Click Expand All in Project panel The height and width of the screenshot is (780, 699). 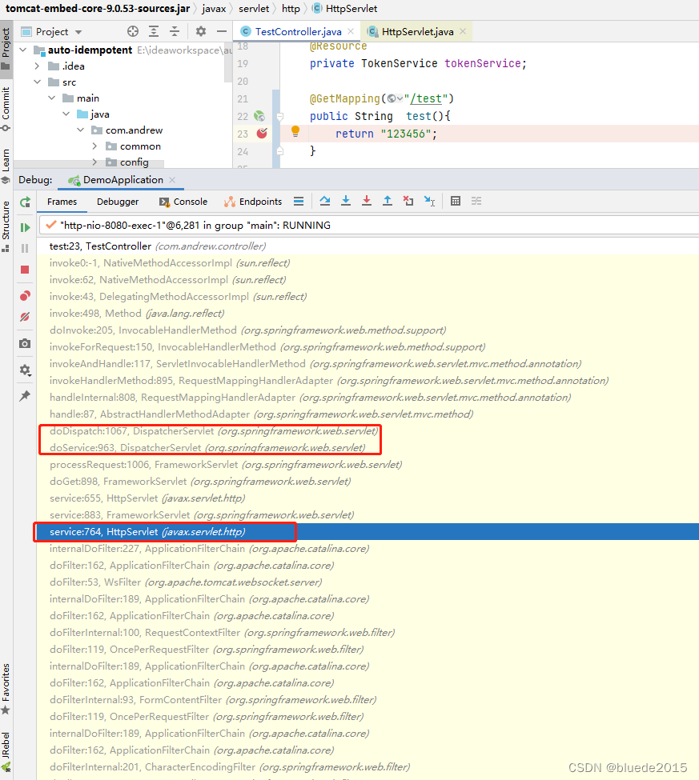[154, 32]
